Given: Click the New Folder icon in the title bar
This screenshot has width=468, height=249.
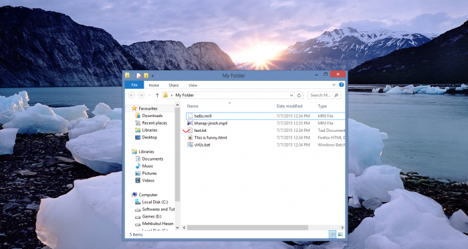Looking at the screenshot, I should [146, 76].
